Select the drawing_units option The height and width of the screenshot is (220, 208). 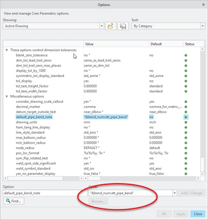tap(26, 122)
